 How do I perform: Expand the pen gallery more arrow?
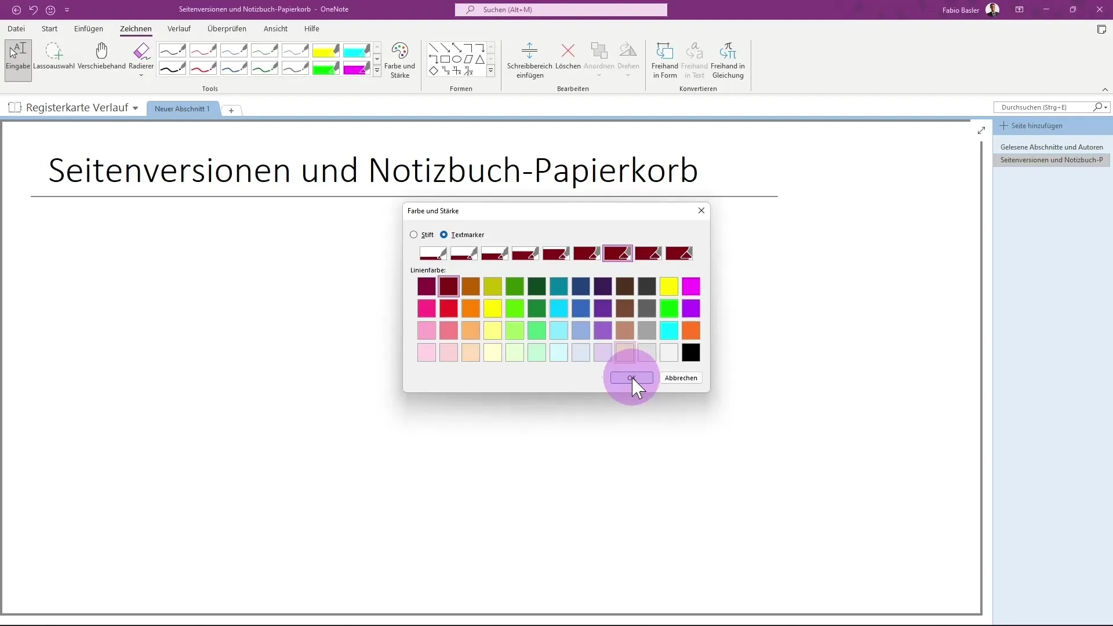pos(377,71)
